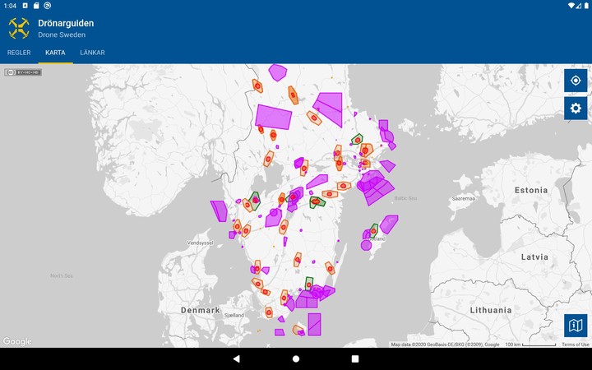This screenshot has width=592, height=370.
Task: Tap the Baltic Sea label
Action: click(406, 198)
